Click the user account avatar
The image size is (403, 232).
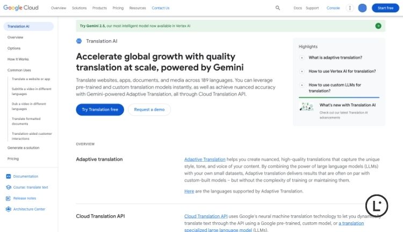pos(362,8)
